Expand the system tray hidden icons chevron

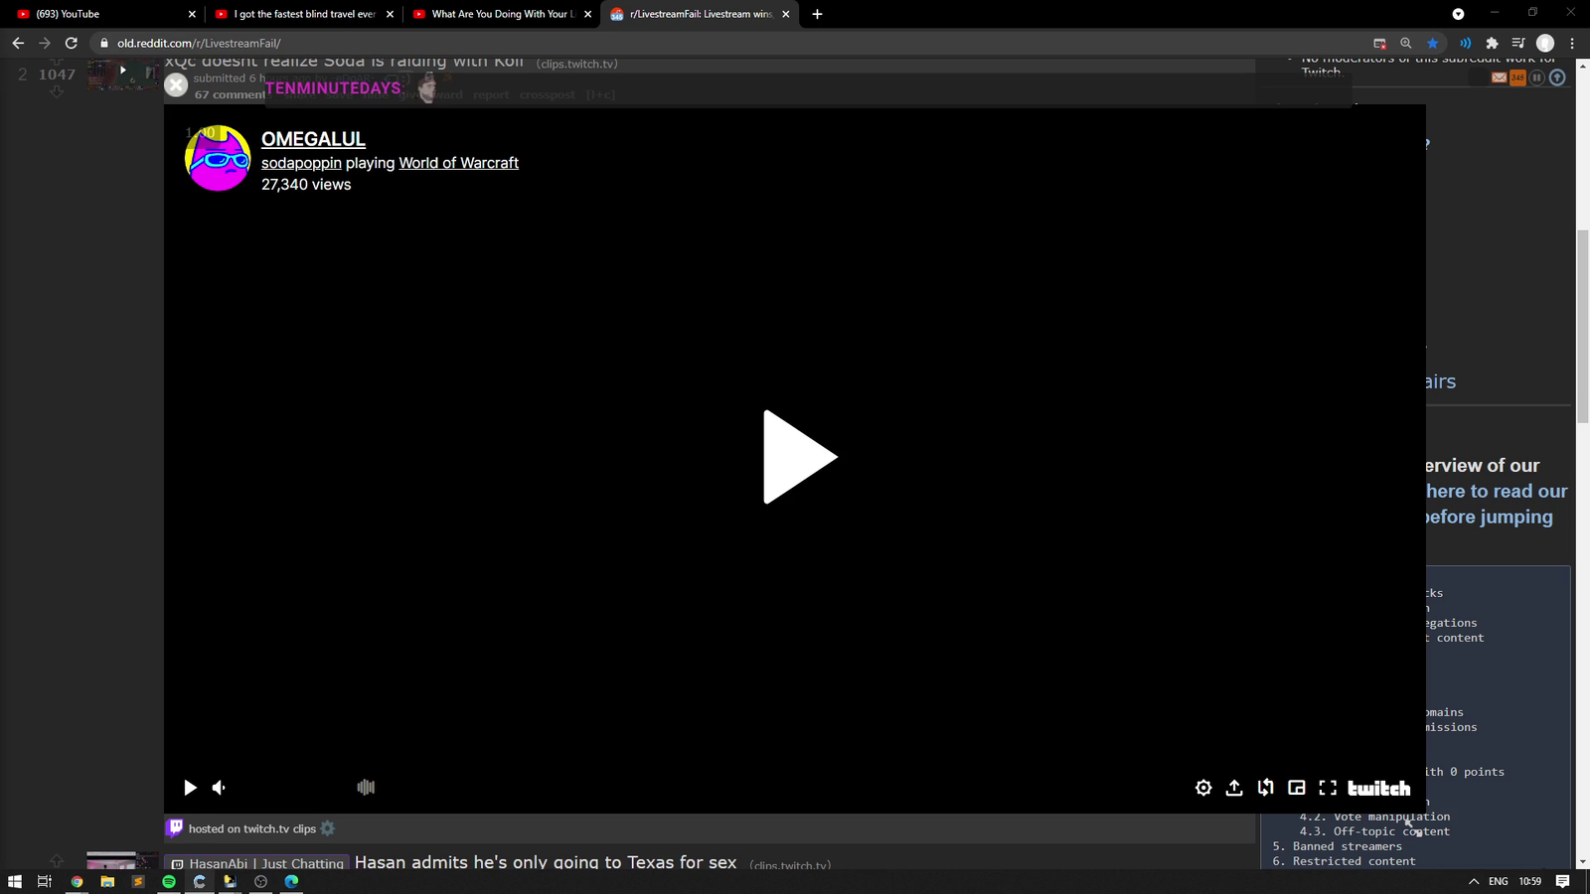click(1474, 881)
